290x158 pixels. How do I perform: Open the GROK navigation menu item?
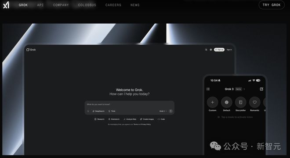coord(23,5)
